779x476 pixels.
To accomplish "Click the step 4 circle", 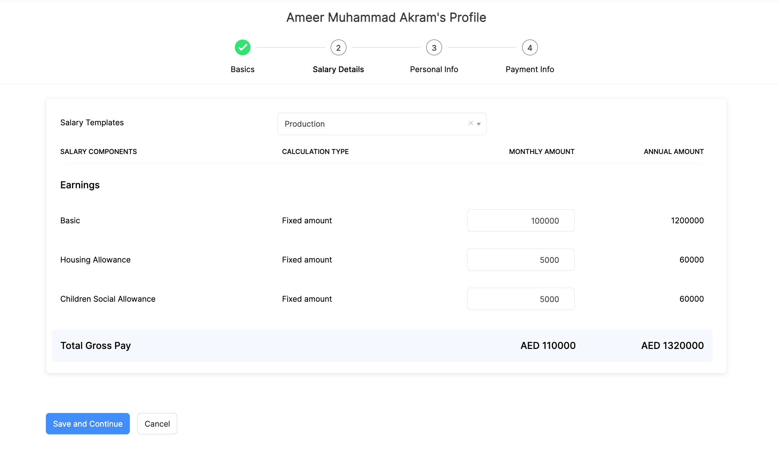I will point(529,48).
